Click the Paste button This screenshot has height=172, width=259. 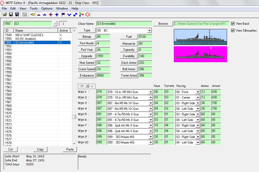[x=70, y=149]
